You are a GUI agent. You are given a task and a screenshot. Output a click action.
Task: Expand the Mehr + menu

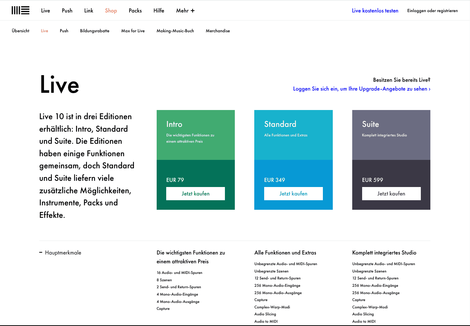pyautogui.click(x=185, y=11)
